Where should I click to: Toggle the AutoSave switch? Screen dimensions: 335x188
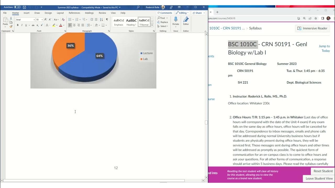click(x=17, y=7)
